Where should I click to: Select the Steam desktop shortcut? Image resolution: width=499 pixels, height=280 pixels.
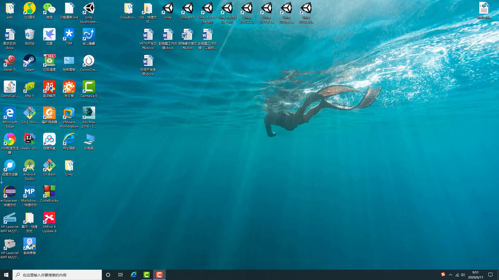30,63
